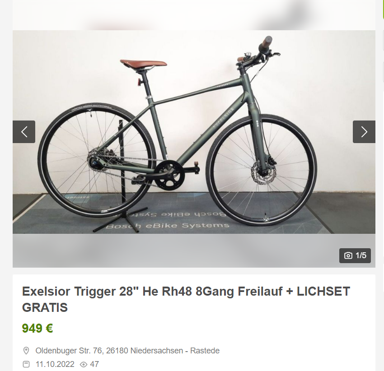Open the 1/5 photo counter badge
Image resolution: width=384 pixels, height=371 pixels.
(x=355, y=255)
